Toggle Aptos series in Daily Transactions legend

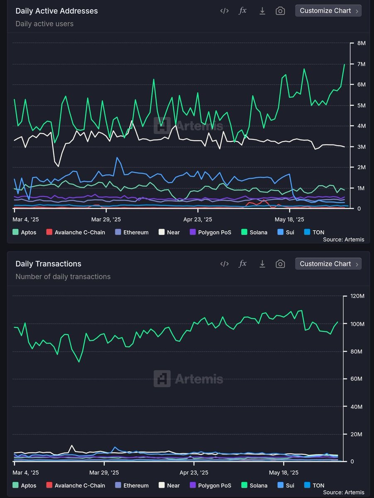tap(24, 485)
